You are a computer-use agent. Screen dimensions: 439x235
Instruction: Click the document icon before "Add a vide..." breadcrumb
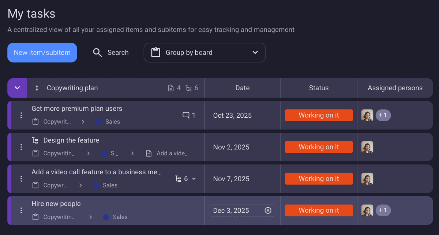pyautogui.click(x=149, y=153)
